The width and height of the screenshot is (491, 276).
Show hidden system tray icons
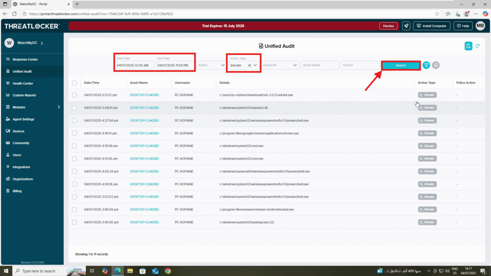tap(429, 271)
